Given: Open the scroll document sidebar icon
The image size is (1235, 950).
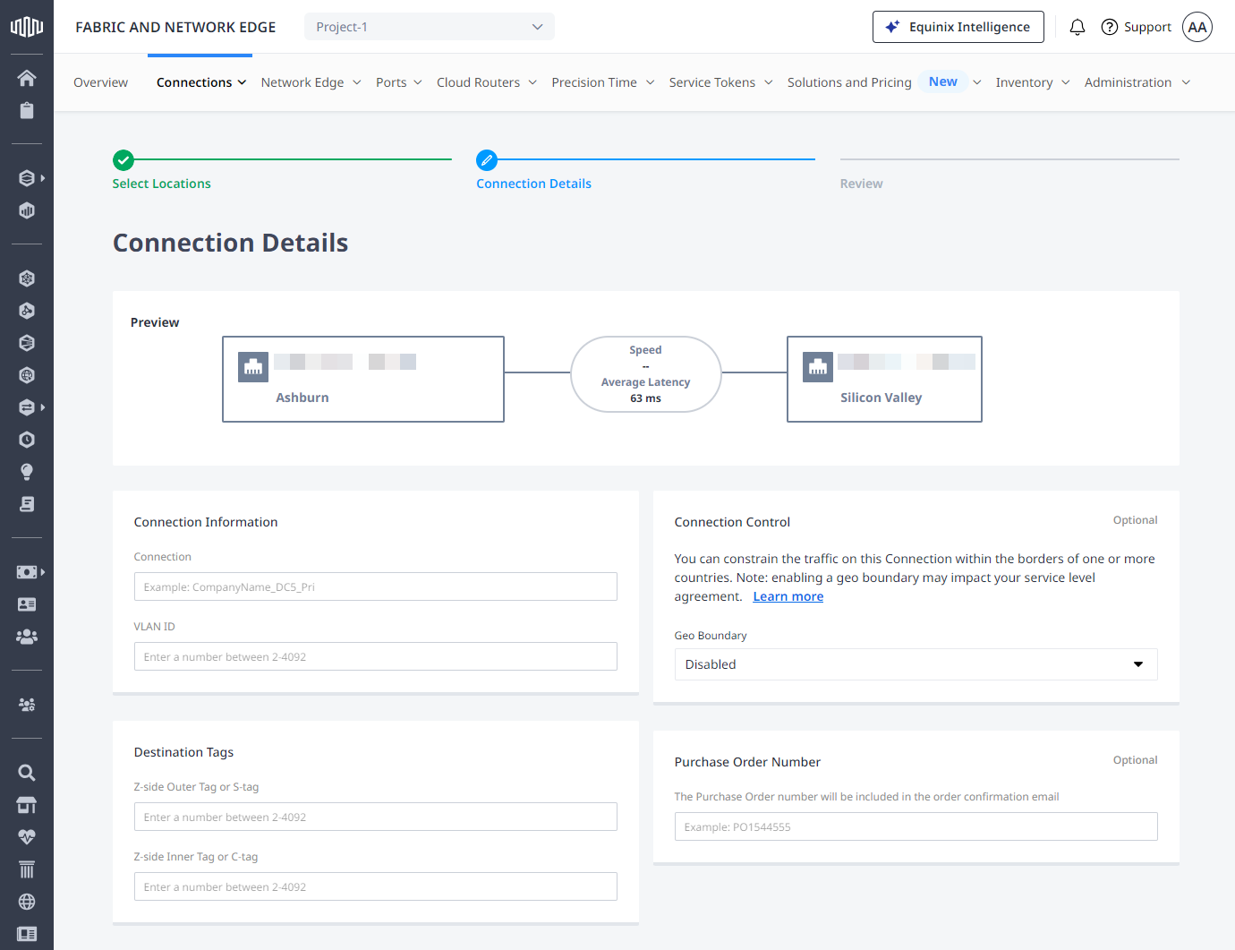Looking at the screenshot, I should (x=27, y=504).
